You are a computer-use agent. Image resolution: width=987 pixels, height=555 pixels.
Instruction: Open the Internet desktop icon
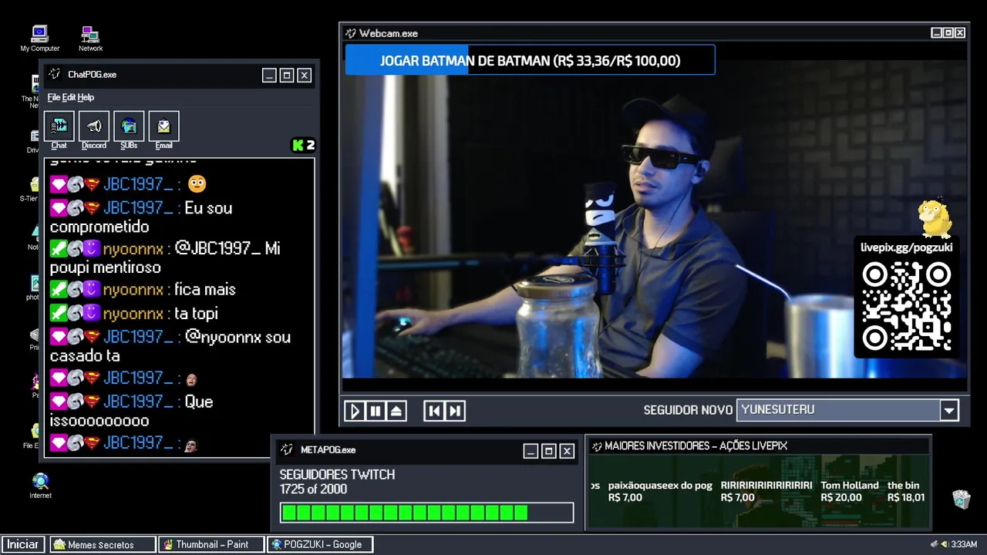pos(40,486)
